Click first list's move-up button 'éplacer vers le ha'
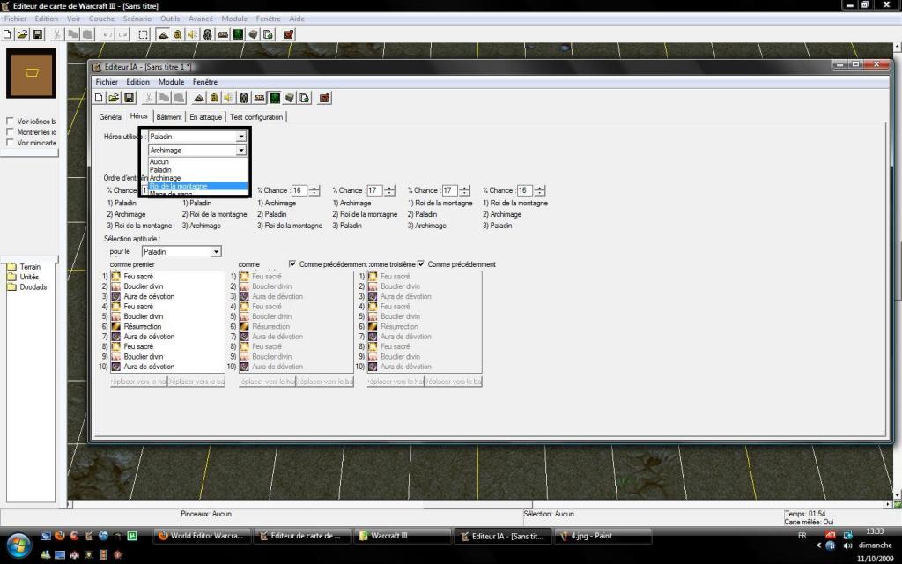This screenshot has height=564, width=902. pyautogui.click(x=138, y=382)
